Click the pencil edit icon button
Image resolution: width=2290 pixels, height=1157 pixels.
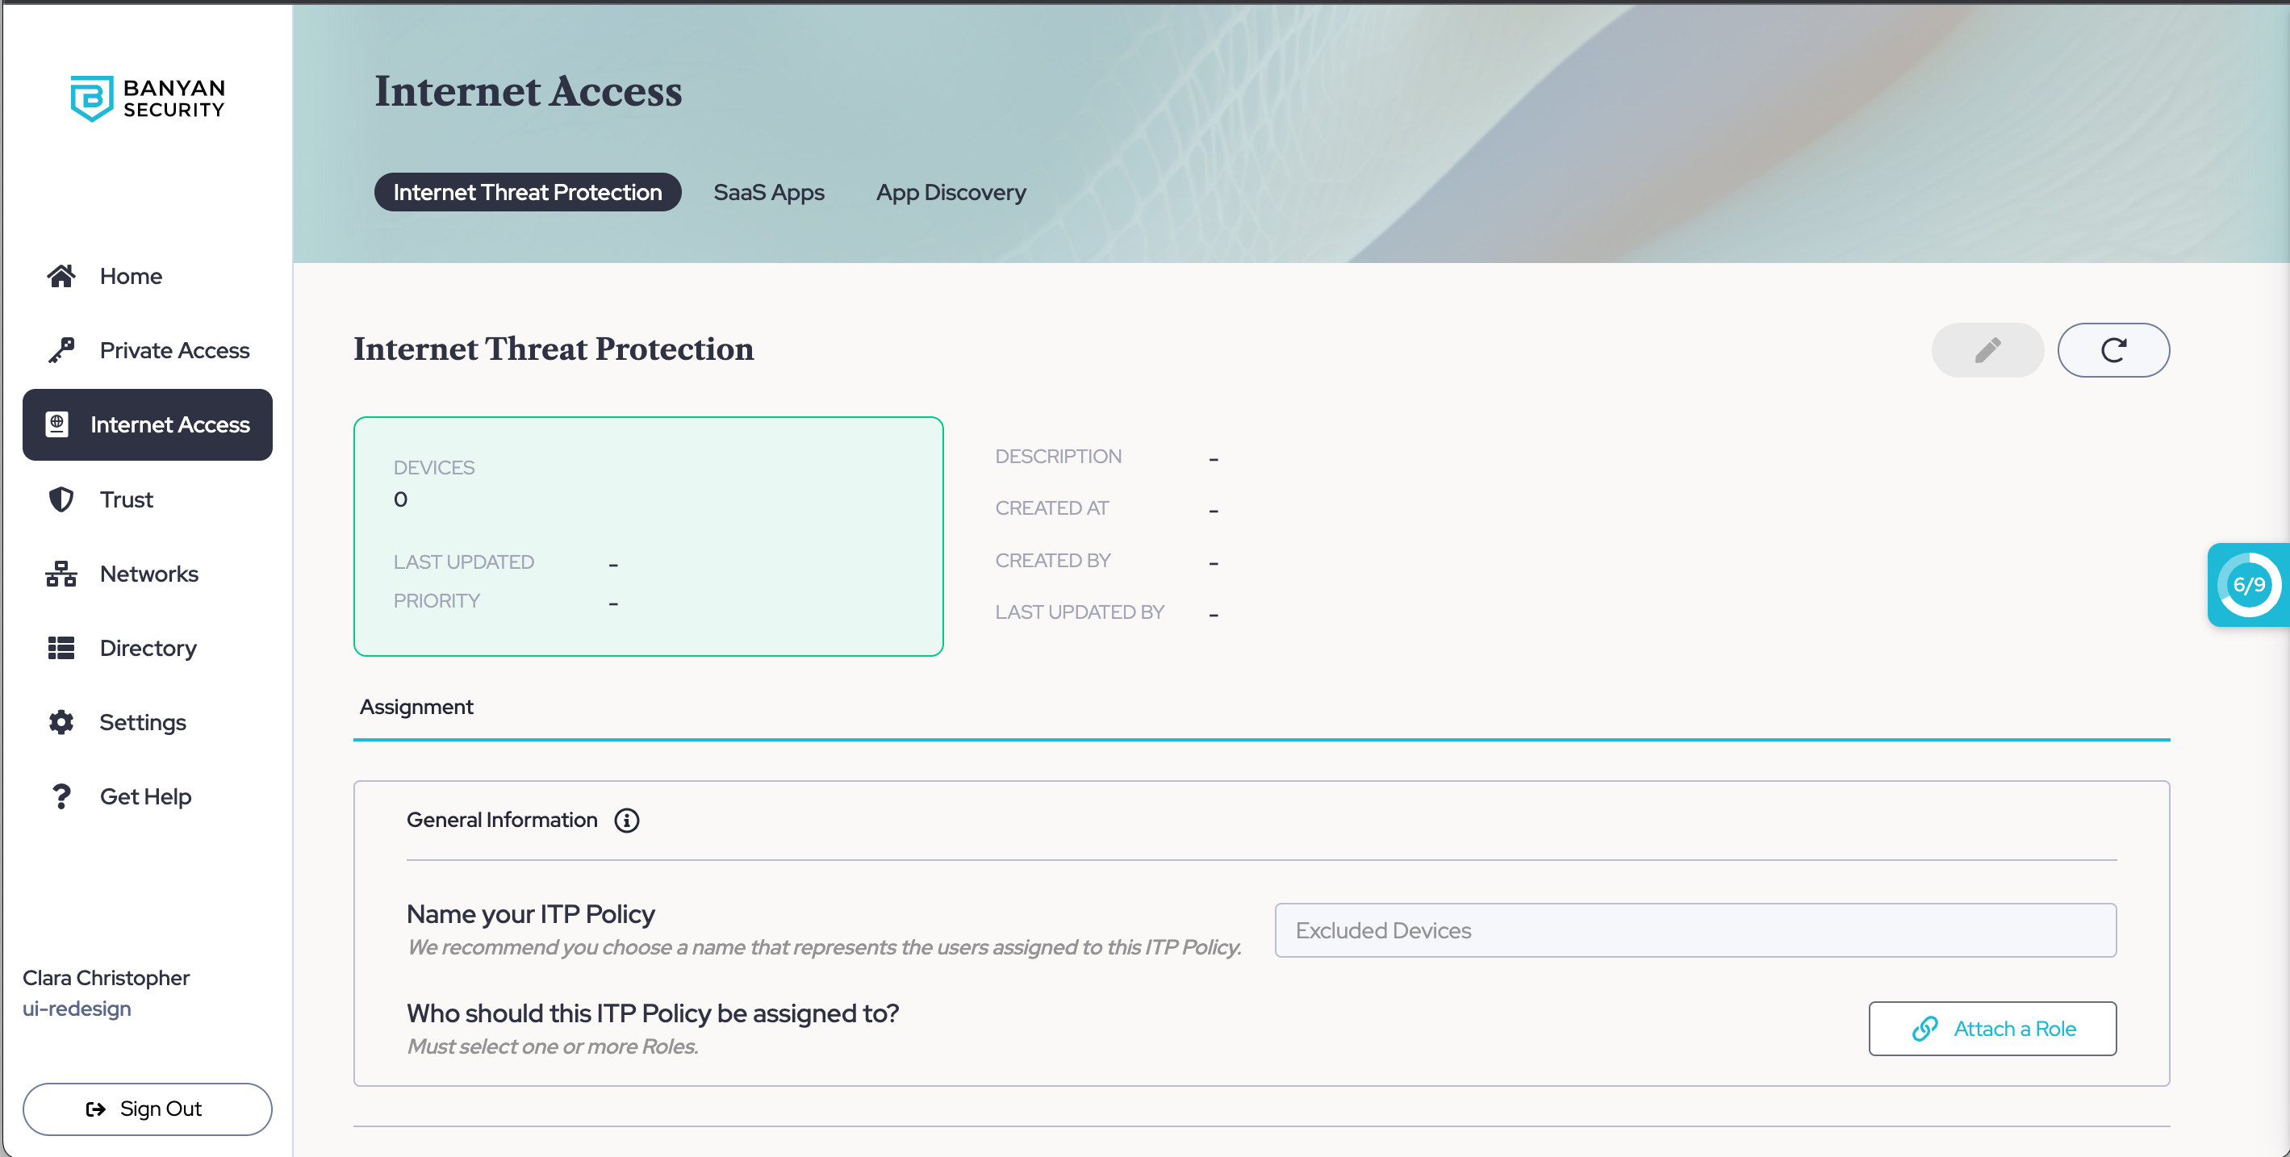click(1987, 350)
